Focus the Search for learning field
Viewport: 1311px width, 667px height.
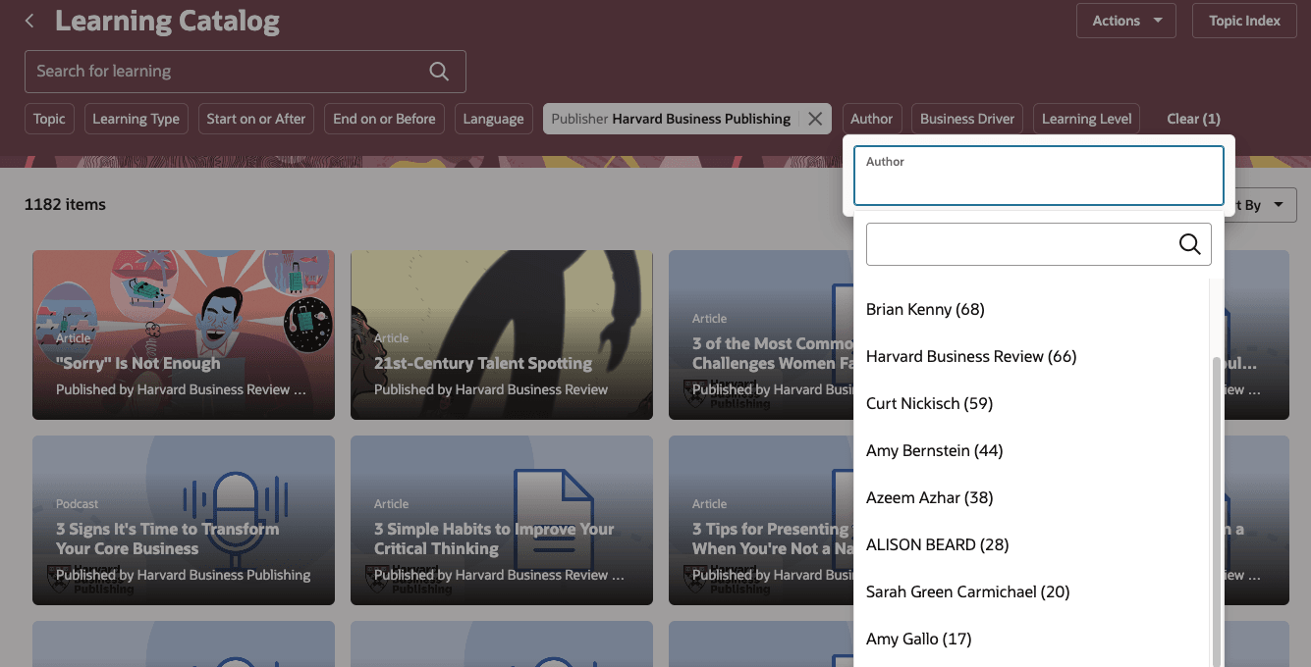point(245,72)
